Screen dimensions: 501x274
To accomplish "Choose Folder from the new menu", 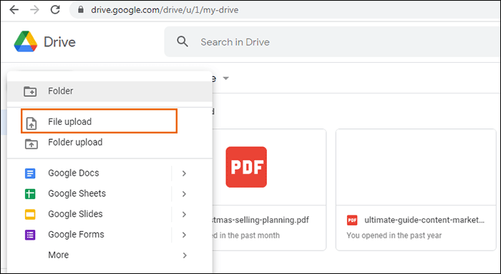I will 110,91.
